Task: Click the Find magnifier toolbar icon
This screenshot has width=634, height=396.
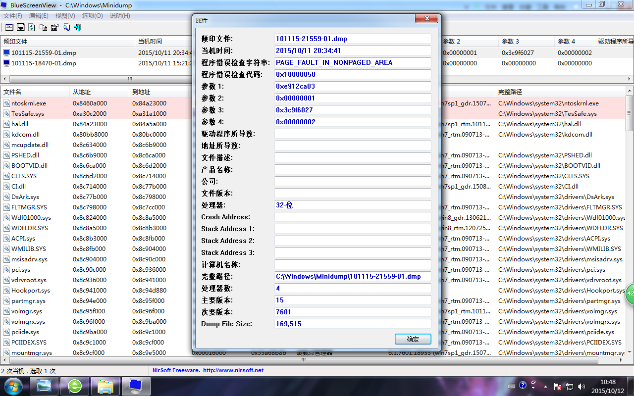Action: [x=66, y=27]
